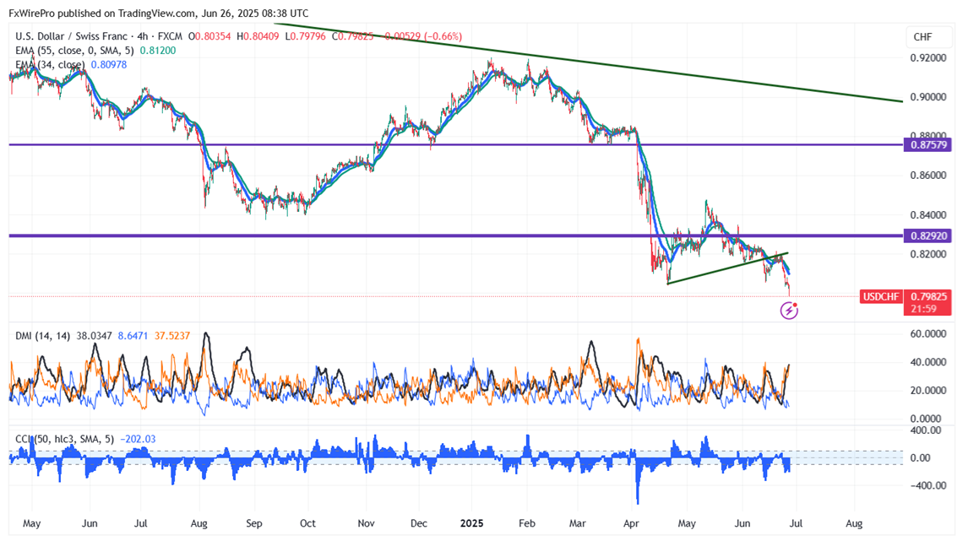This screenshot has height=541, width=957.
Task: Click the 20.0000 DMI axis label
Action: pyautogui.click(x=929, y=391)
